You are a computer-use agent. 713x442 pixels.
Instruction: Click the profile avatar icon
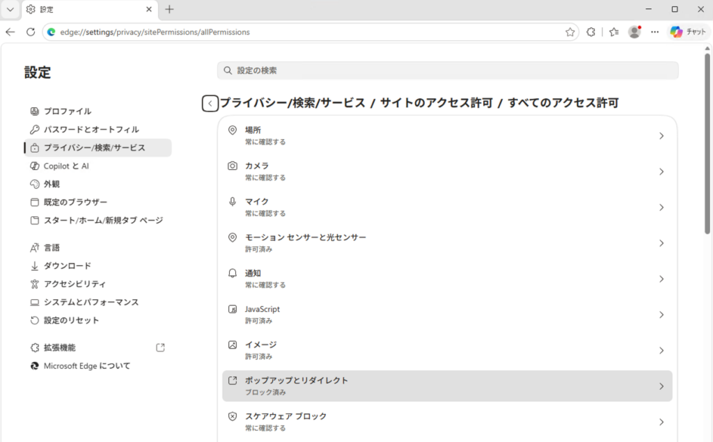634,32
